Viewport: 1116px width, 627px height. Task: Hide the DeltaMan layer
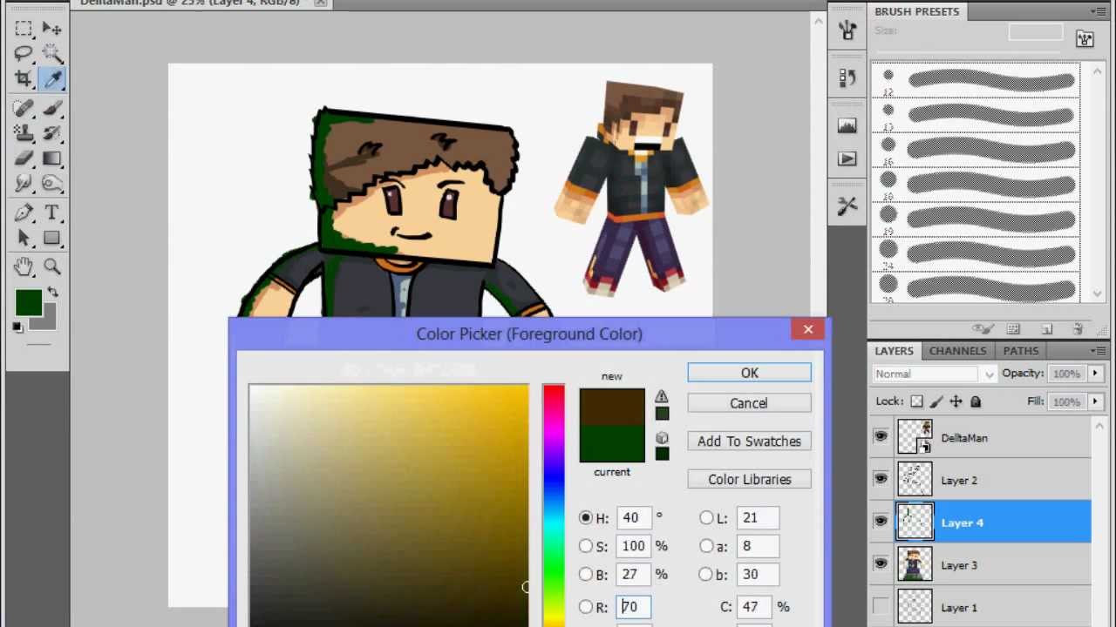coord(881,437)
